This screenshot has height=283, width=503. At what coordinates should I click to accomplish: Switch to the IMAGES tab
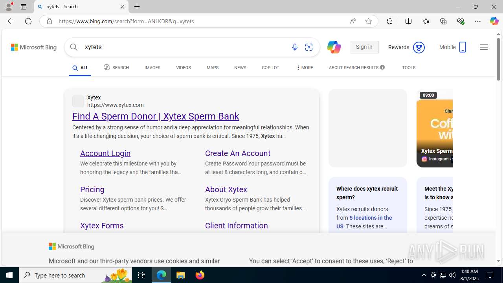tap(152, 68)
